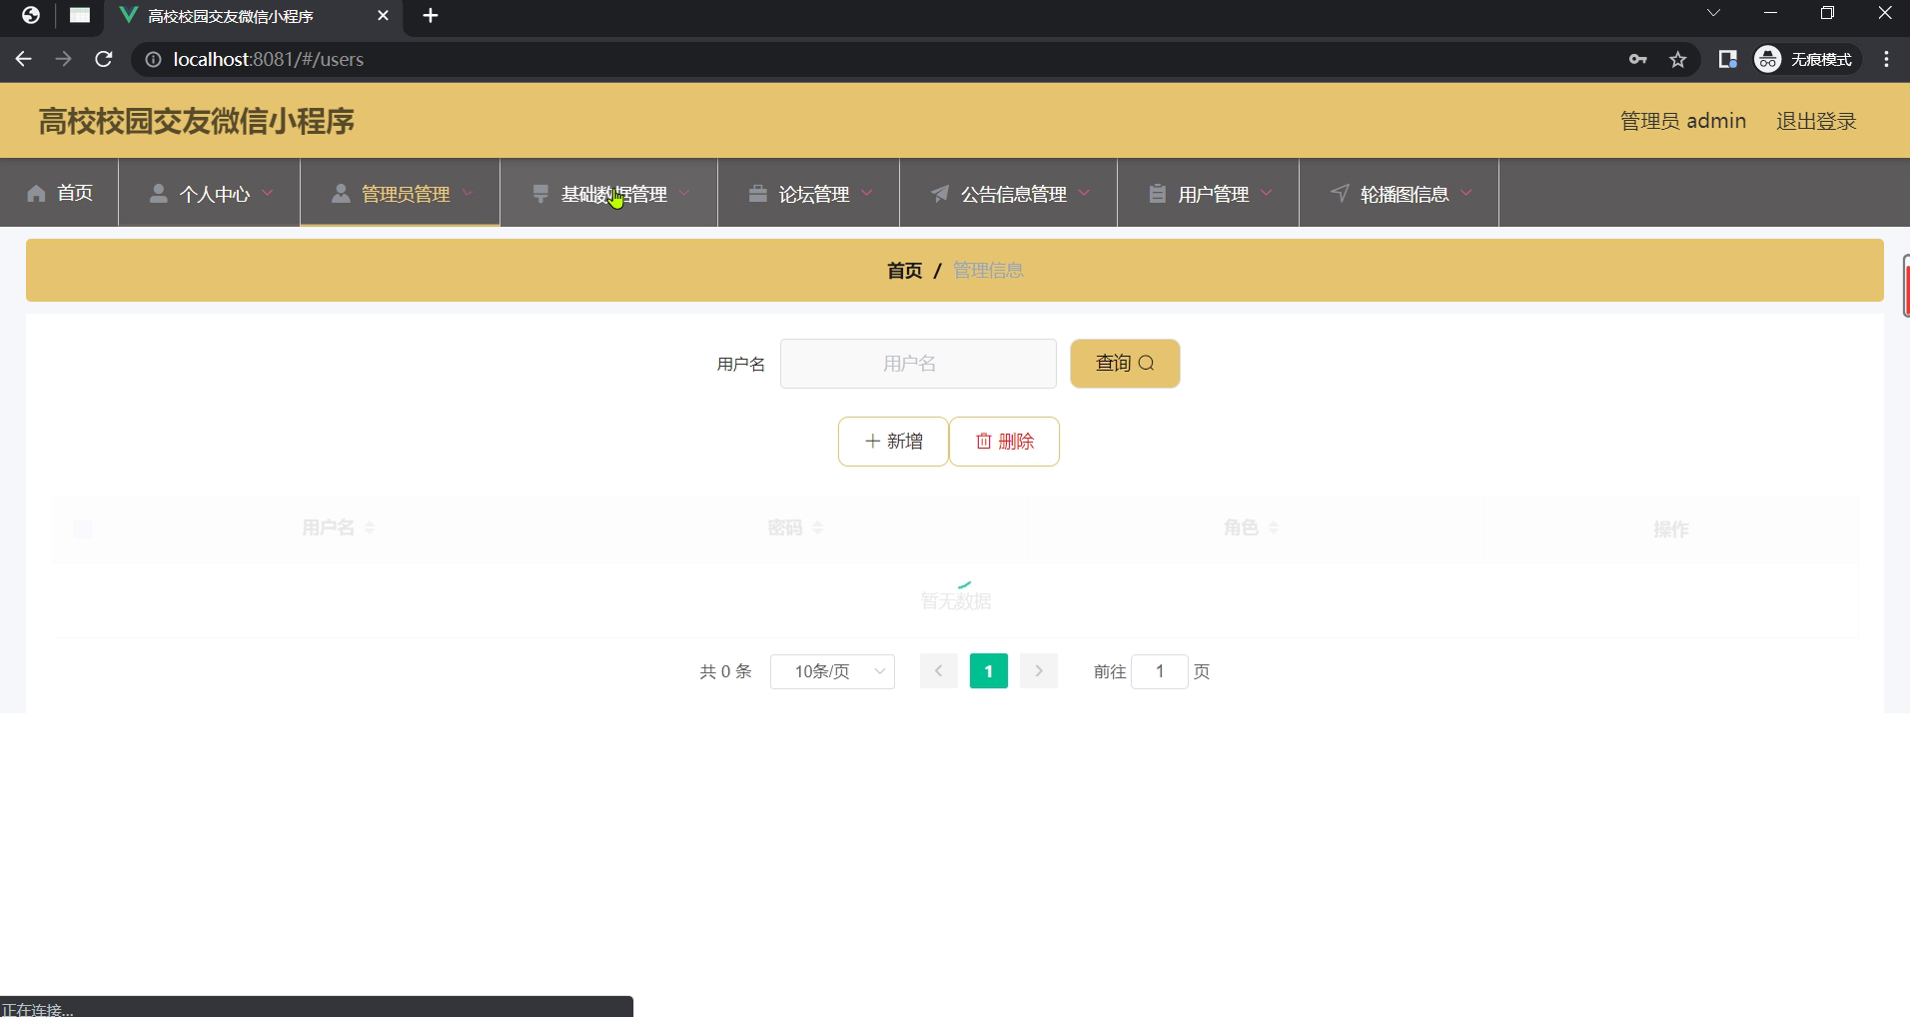This screenshot has width=1910, height=1017.
Task: Click the briefcase icon beside 论坛管理
Action: coord(758,193)
